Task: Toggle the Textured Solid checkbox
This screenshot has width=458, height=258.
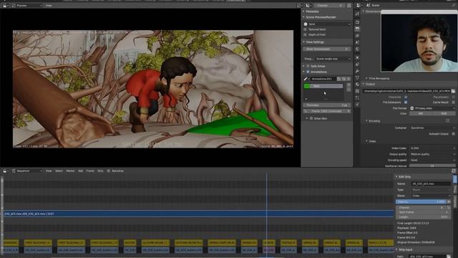Action: point(306,29)
